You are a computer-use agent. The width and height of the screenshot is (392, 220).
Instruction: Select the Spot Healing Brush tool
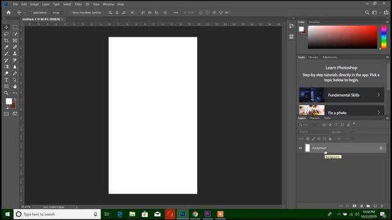click(15, 47)
